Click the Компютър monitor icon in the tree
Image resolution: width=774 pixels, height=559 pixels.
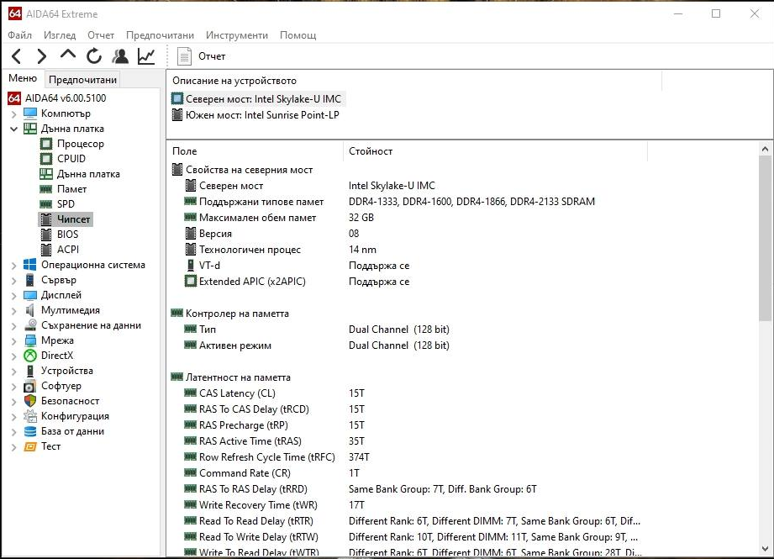pyautogui.click(x=30, y=113)
